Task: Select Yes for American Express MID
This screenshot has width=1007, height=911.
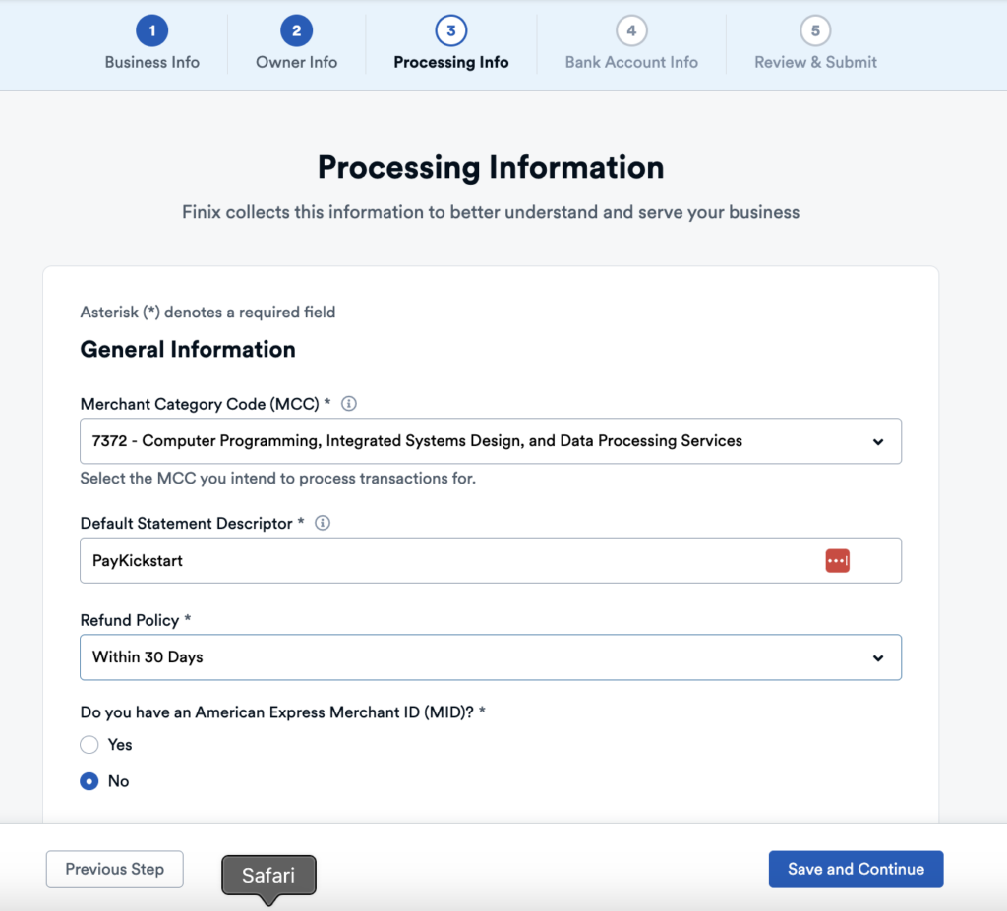Action: coord(89,745)
